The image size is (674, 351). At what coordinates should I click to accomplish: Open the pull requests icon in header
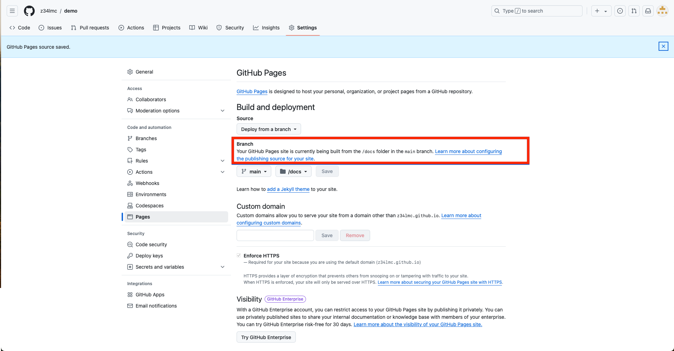[x=634, y=11]
